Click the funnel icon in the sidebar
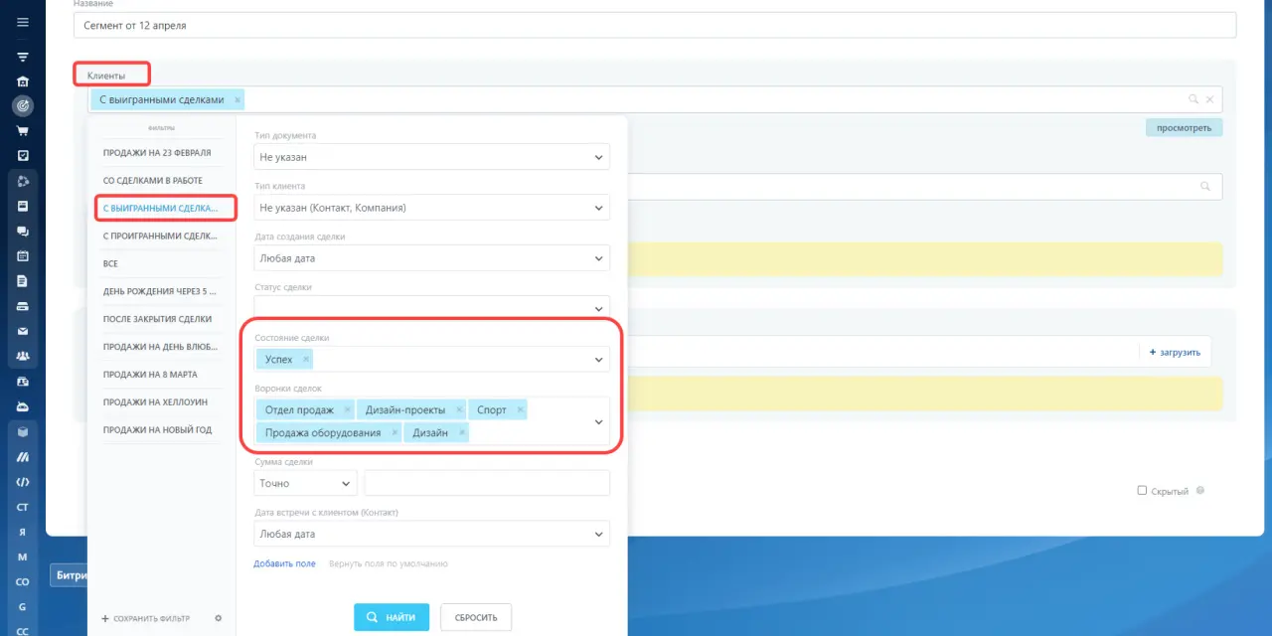 tap(22, 57)
